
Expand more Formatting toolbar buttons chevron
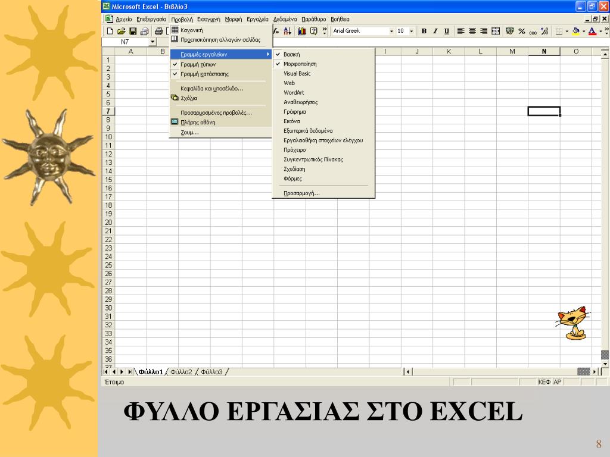point(606,30)
